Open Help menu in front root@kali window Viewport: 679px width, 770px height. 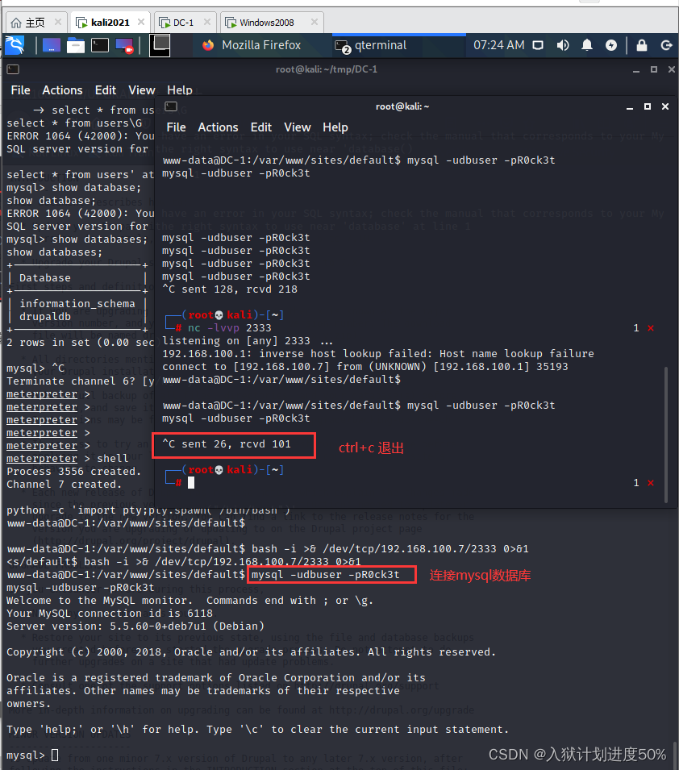(x=335, y=127)
